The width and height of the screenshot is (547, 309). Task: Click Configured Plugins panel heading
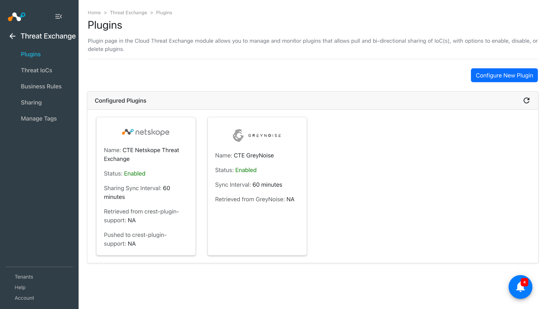pos(120,101)
